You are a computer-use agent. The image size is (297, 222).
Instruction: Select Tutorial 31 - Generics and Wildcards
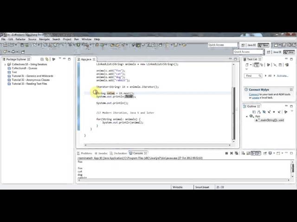click(32, 76)
